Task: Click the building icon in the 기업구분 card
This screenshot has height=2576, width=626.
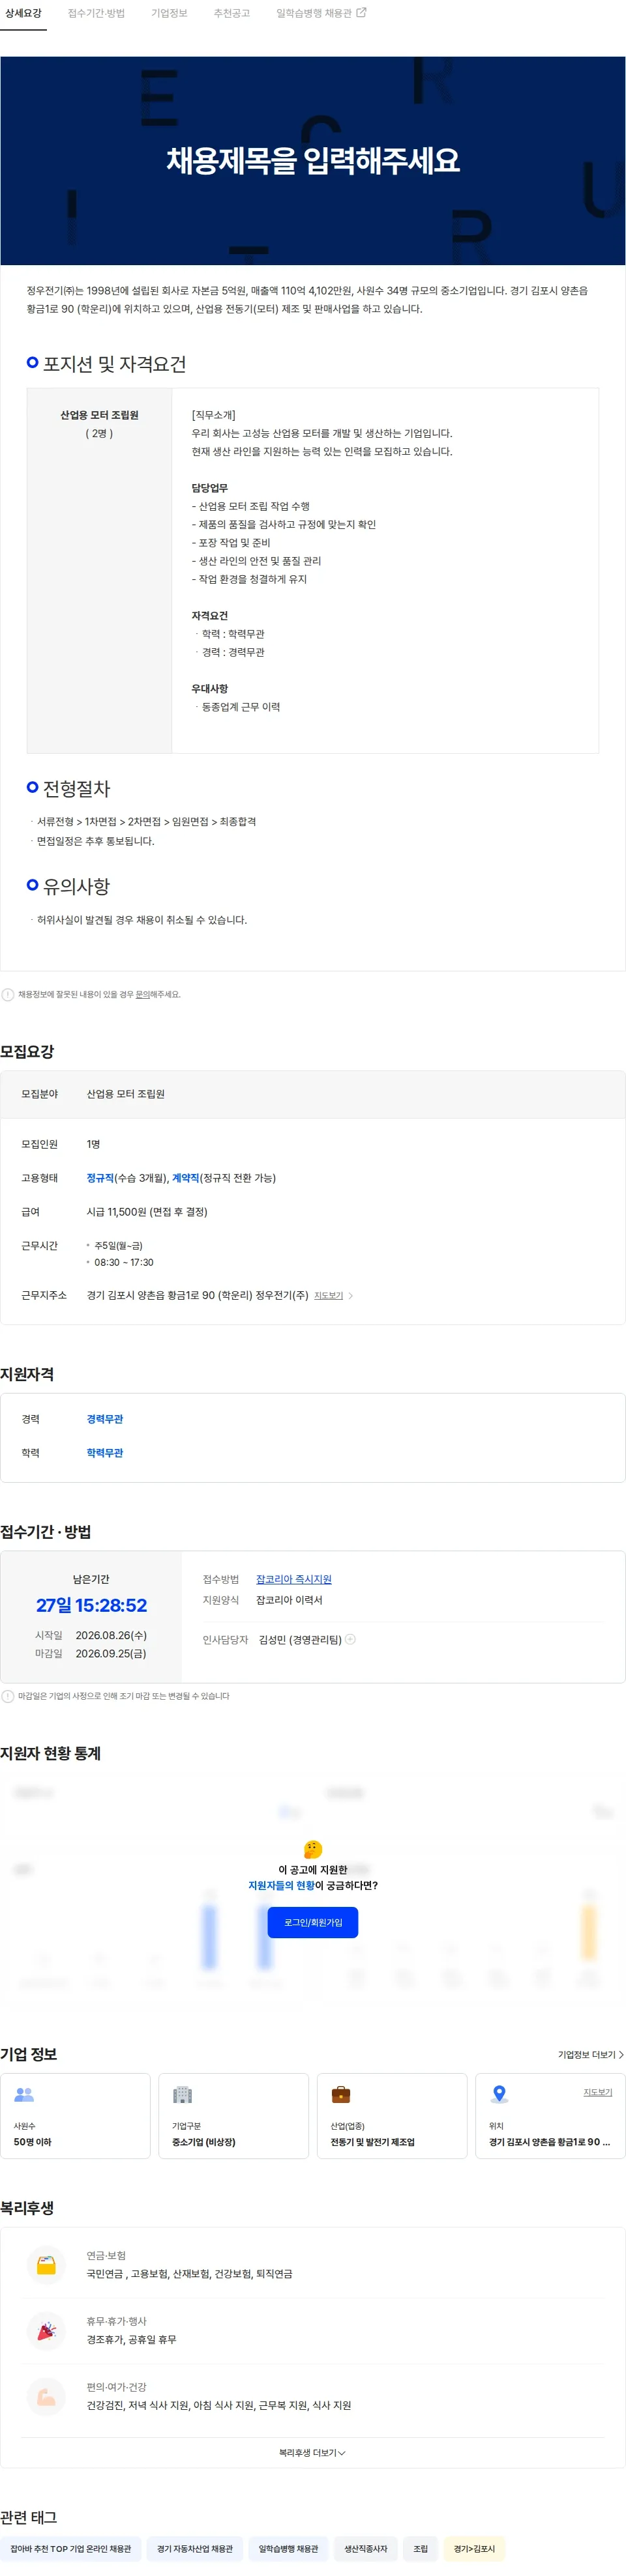Action: (183, 2094)
